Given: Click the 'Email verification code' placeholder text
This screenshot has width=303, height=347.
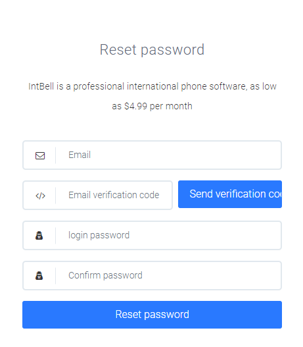Looking at the screenshot, I should [114, 195].
